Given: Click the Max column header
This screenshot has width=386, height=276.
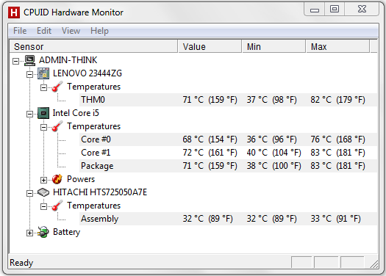Looking at the screenshot, I should pos(337,46).
